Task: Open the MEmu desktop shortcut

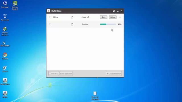Action: pyautogui.click(x=5, y=94)
